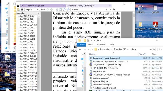Open bookmark CAPÍTULO DIEZ

click(26, 42)
